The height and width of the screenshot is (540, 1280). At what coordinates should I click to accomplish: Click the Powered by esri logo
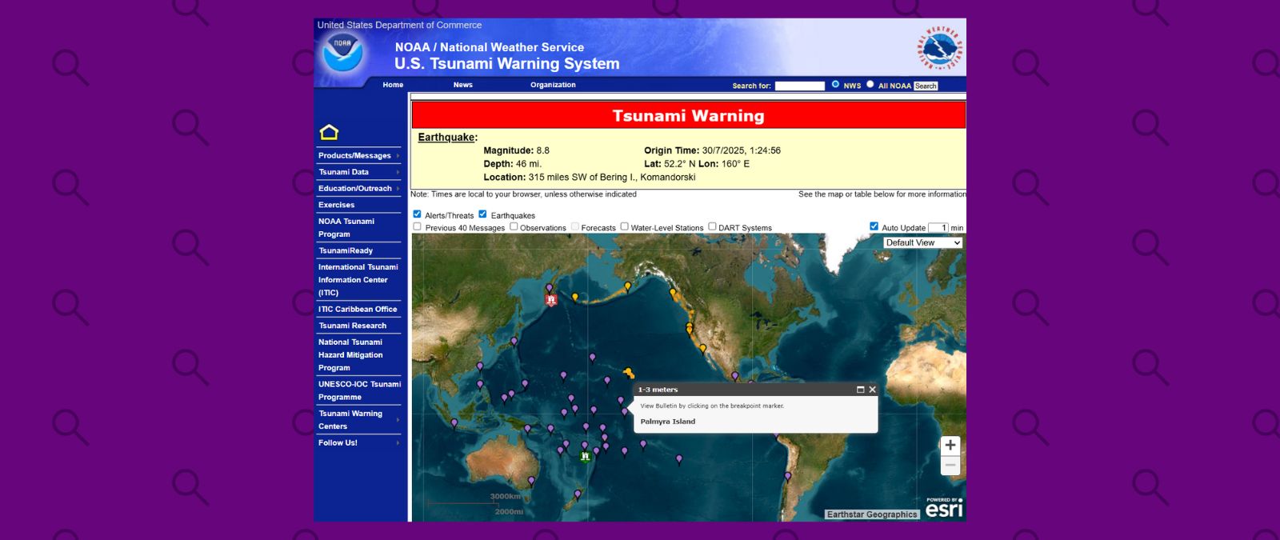pyautogui.click(x=944, y=507)
